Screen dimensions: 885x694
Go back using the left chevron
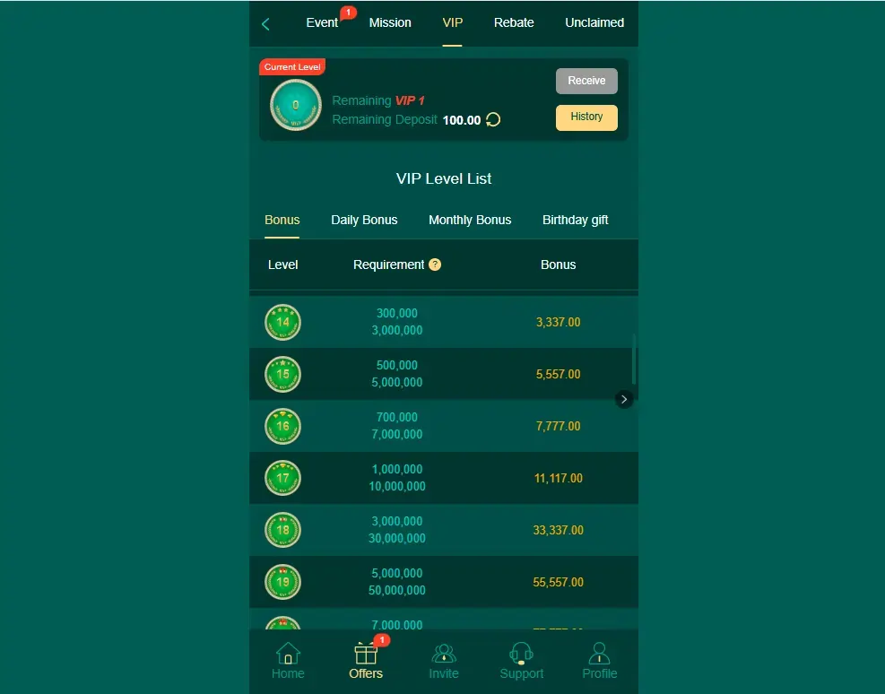[265, 22]
